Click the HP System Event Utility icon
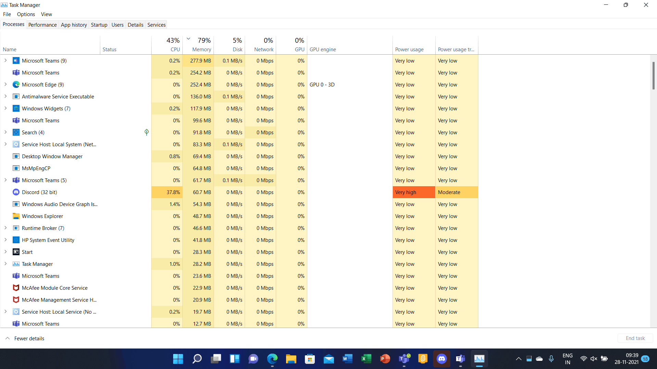The height and width of the screenshot is (369, 657). (16, 240)
